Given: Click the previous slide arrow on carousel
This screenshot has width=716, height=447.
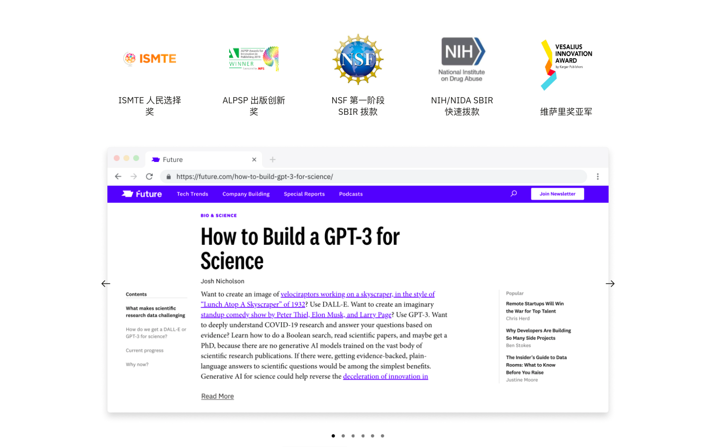Looking at the screenshot, I should coord(105,284).
